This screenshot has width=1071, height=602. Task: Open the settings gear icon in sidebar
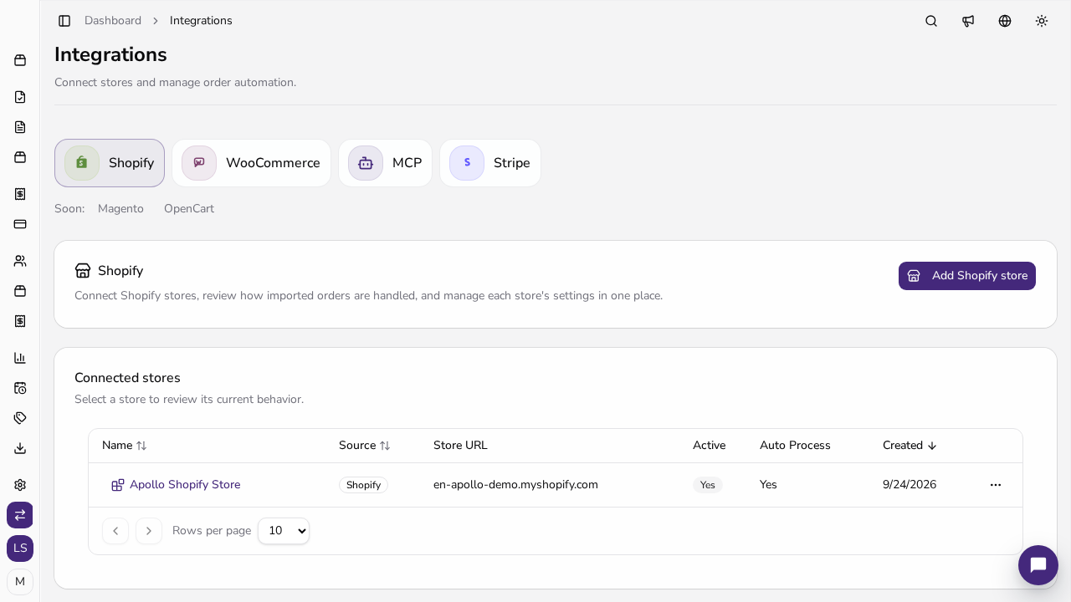20,485
